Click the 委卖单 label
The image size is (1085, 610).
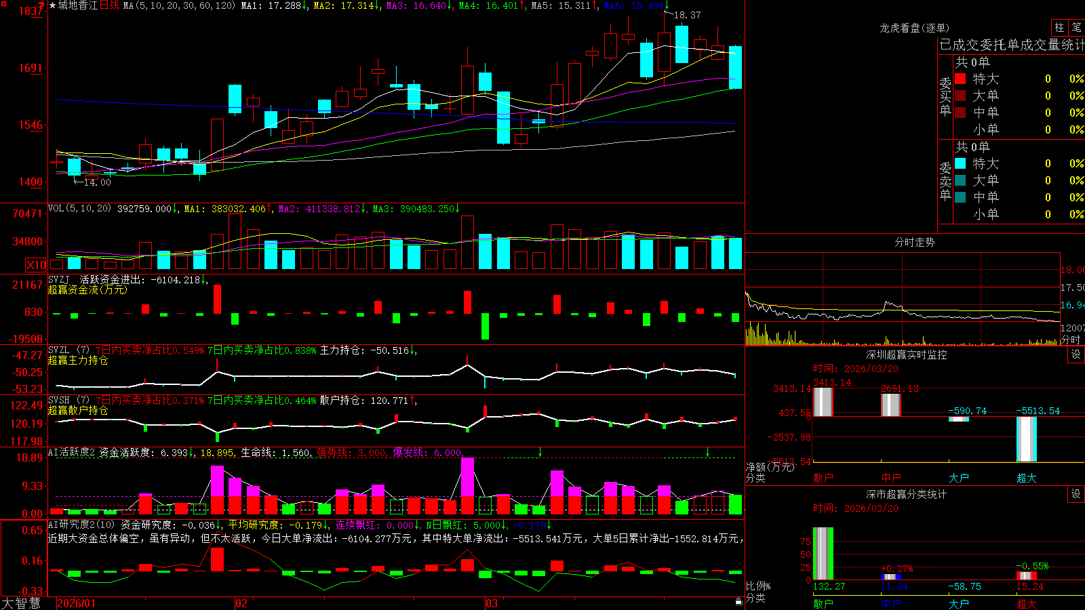point(945,181)
